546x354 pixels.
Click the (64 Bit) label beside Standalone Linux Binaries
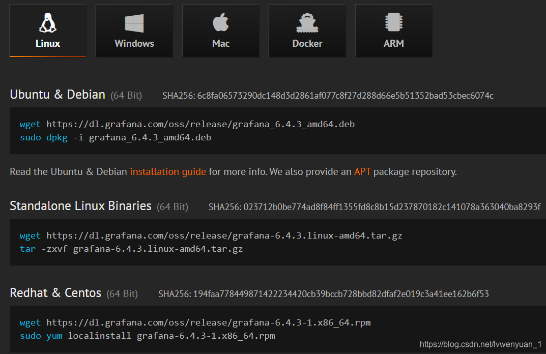173,207
